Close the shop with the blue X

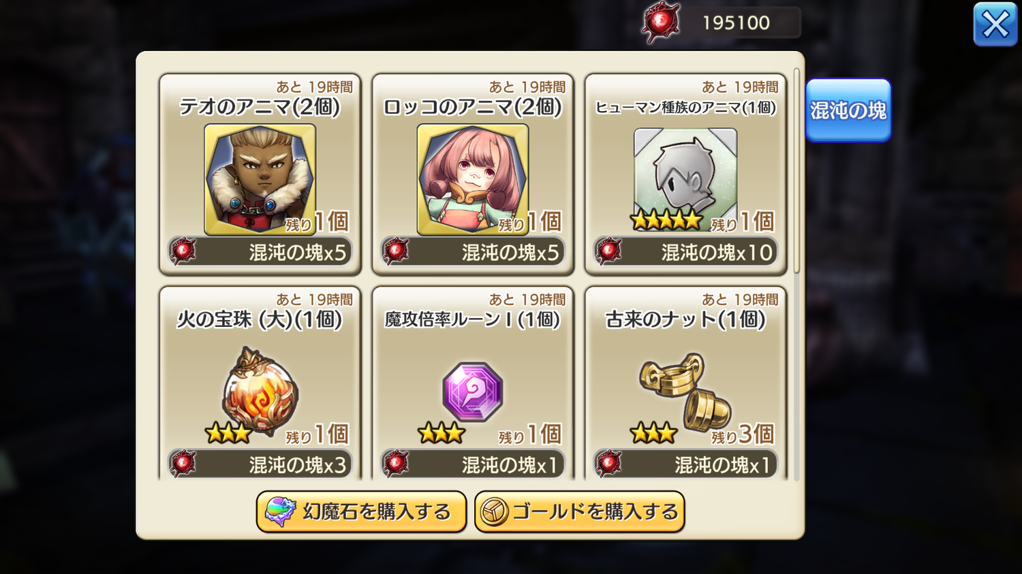click(995, 25)
